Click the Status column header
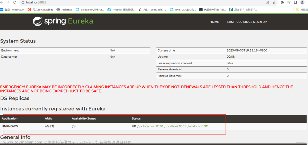308x145 pixels. (136, 119)
